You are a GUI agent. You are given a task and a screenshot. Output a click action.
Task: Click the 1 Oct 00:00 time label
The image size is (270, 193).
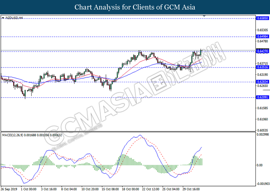click(x=29, y=189)
